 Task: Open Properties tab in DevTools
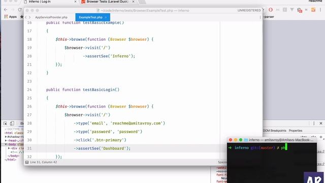pyautogui.click(x=296, y=131)
